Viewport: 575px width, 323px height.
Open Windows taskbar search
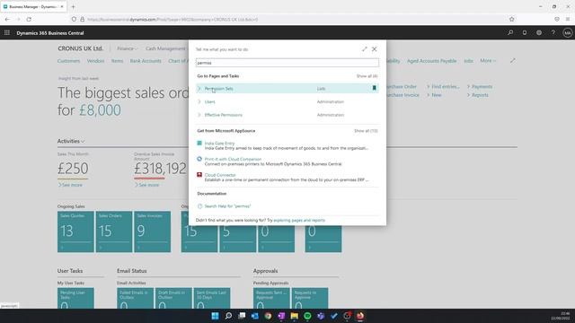click(228, 316)
